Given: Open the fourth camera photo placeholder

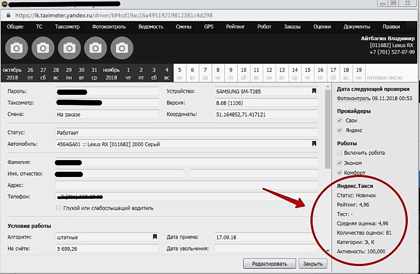Looking at the screenshot, I should pyautogui.click(x=95, y=48).
